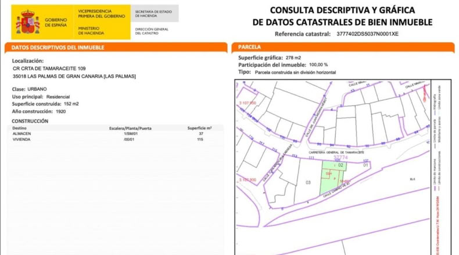This screenshot has height=255, width=459.
Task: Click the 'Referencia catastral:' label
Action: pos(302,34)
